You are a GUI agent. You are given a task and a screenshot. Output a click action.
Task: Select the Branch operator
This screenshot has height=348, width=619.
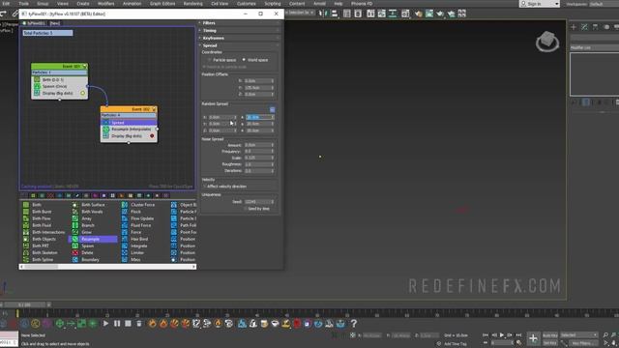click(87, 225)
